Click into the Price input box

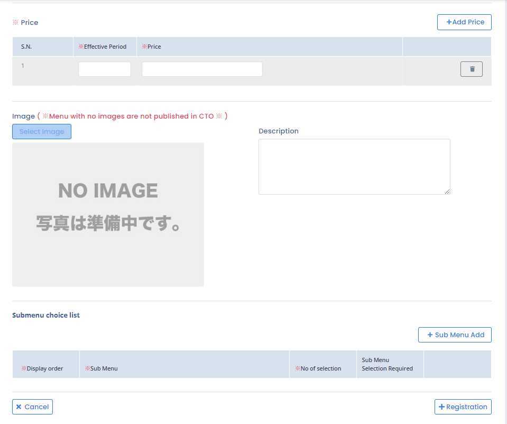pyautogui.click(x=202, y=69)
